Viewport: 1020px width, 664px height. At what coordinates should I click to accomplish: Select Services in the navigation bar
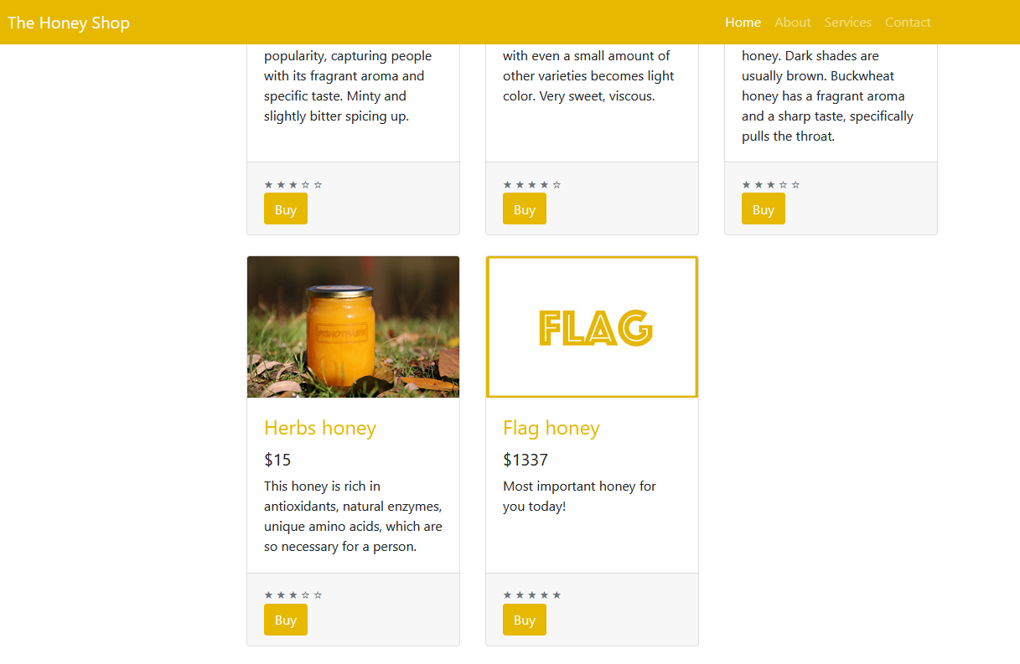(847, 23)
